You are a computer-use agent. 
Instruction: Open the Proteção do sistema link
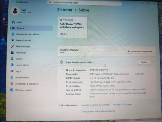pyautogui.click(x=122, y=104)
